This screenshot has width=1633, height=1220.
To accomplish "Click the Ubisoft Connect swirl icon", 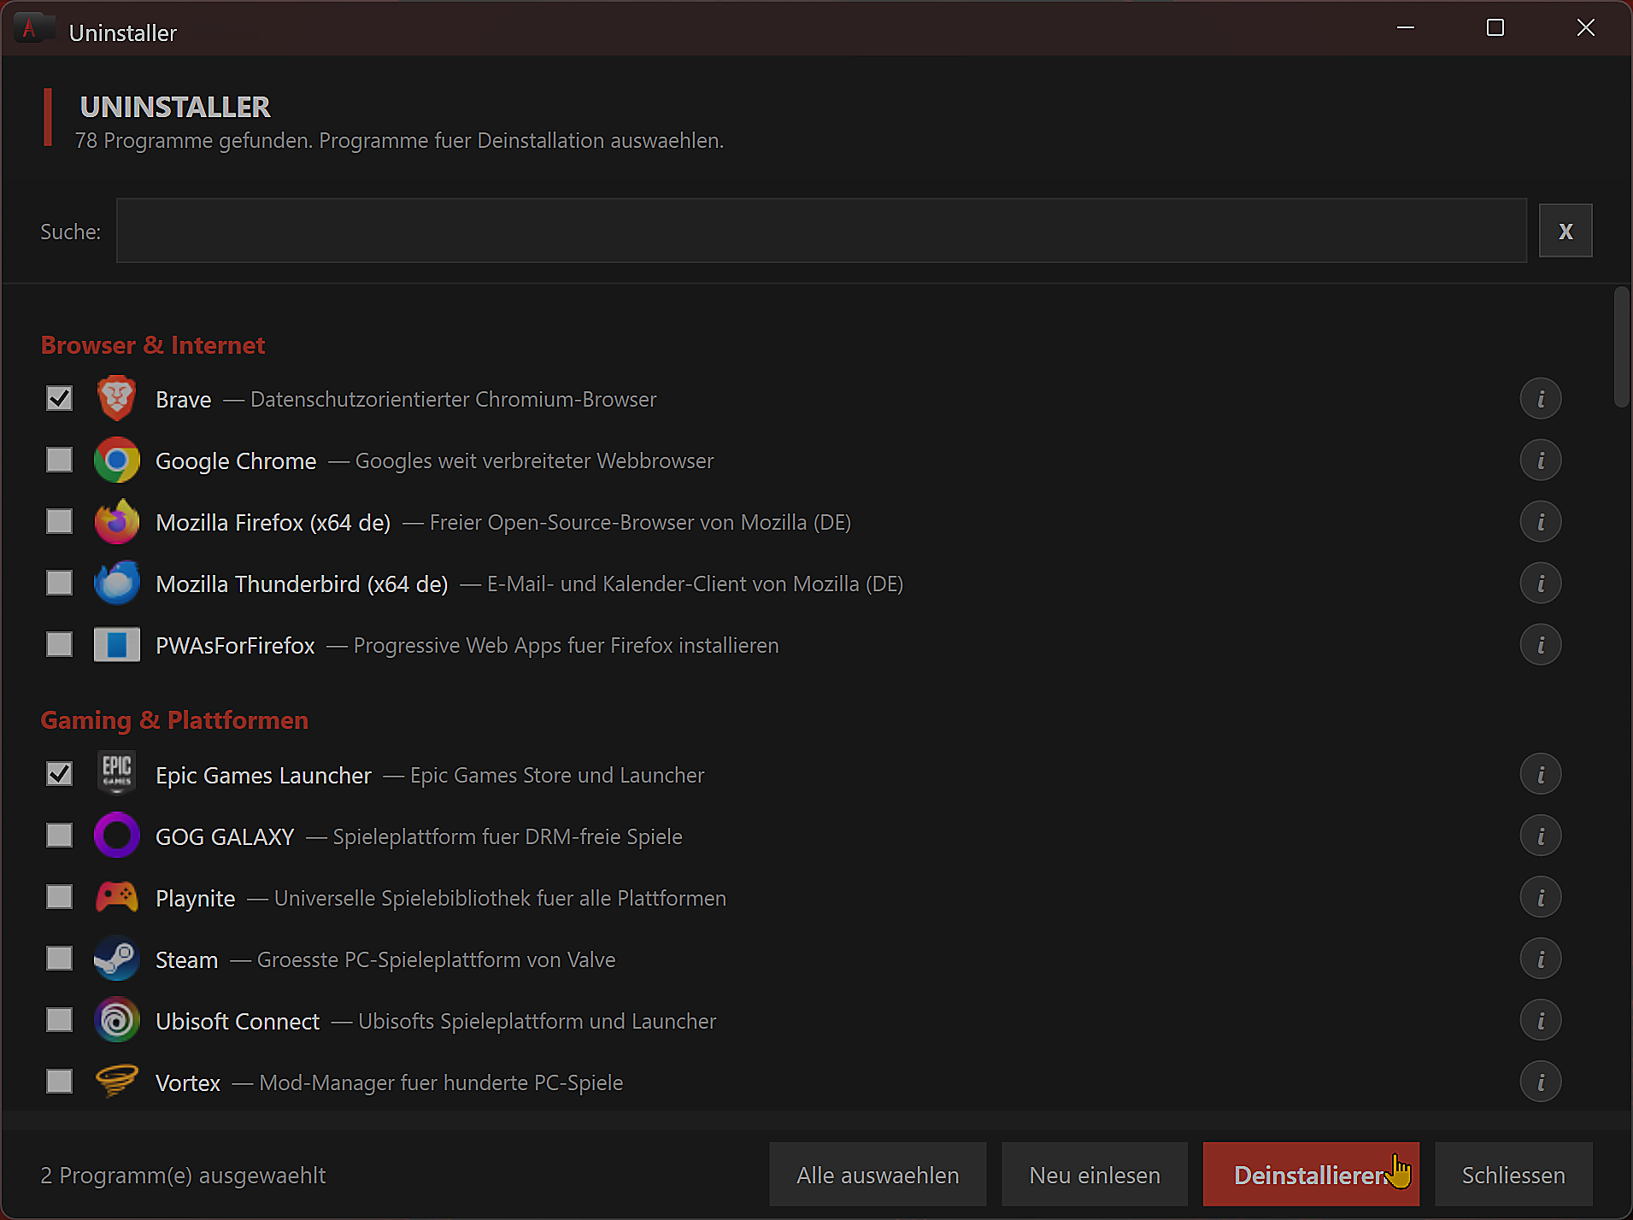I will click(116, 1020).
